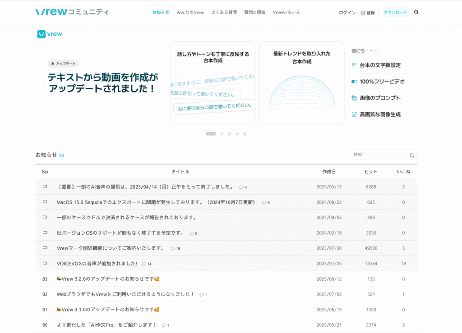Image resolution: width=462 pixels, height=333 pixels.
Task: Click the ログイン link in header
Action: coord(347,13)
